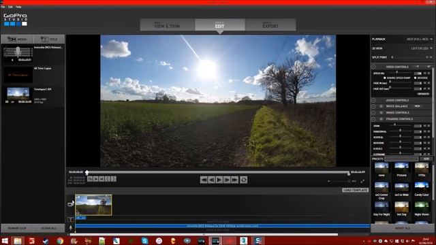Click the second trim tool icon below timecode
The width and height of the screenshot is (436, 245).
[x=95, y=179]
